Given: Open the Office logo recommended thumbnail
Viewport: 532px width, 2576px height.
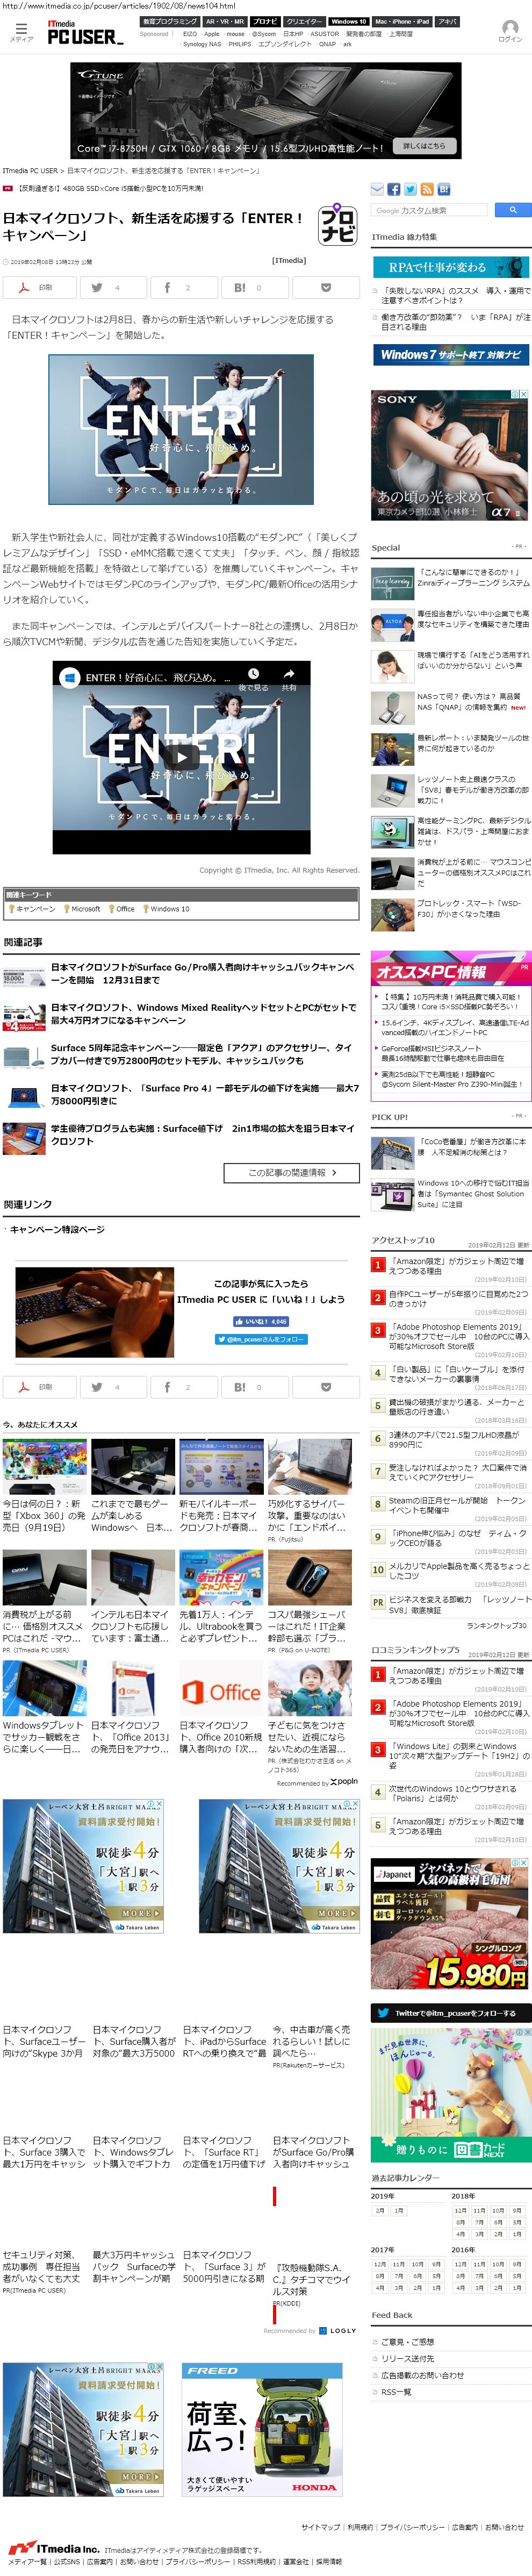Looking at the screenshot, I should tap(221, 1688).
